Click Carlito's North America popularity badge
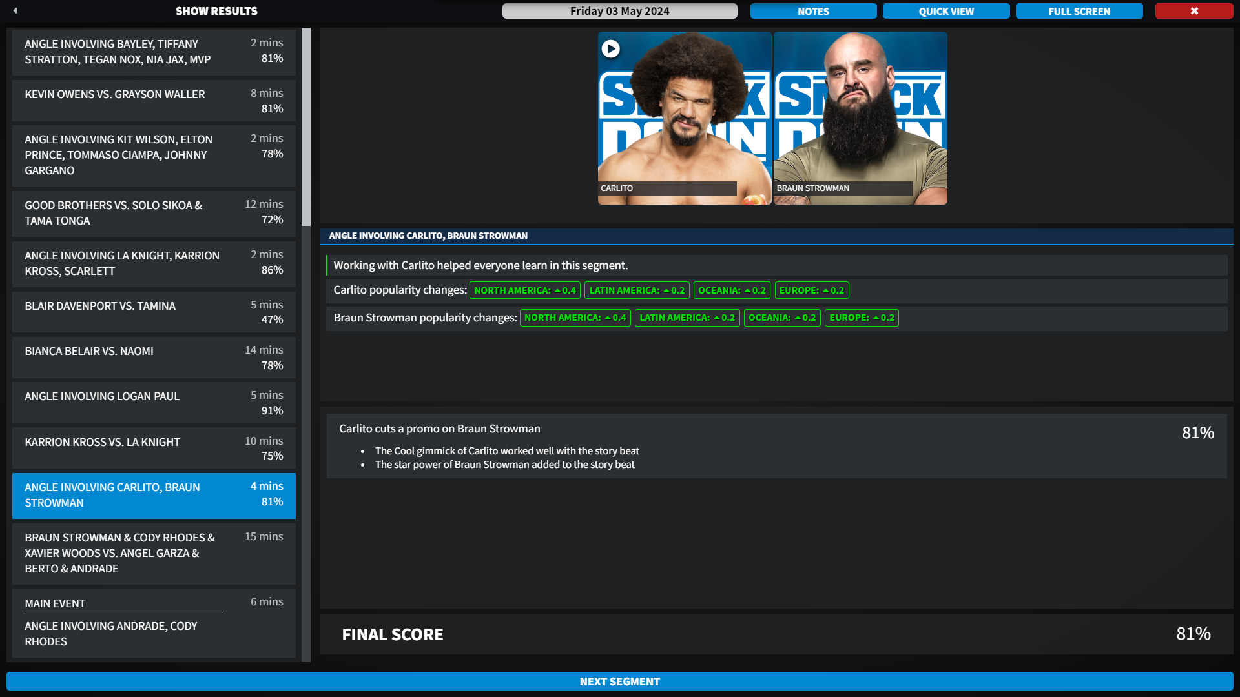This screenshot has height=697, width=1240. coord(524,290)
